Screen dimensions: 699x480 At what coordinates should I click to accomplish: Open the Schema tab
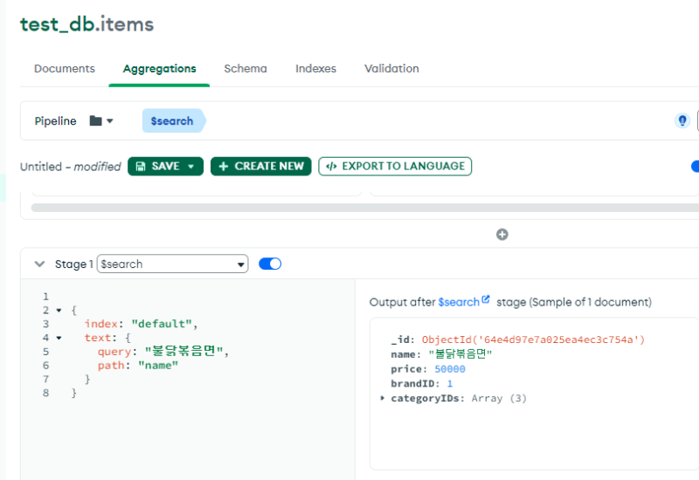coord(246,68)
